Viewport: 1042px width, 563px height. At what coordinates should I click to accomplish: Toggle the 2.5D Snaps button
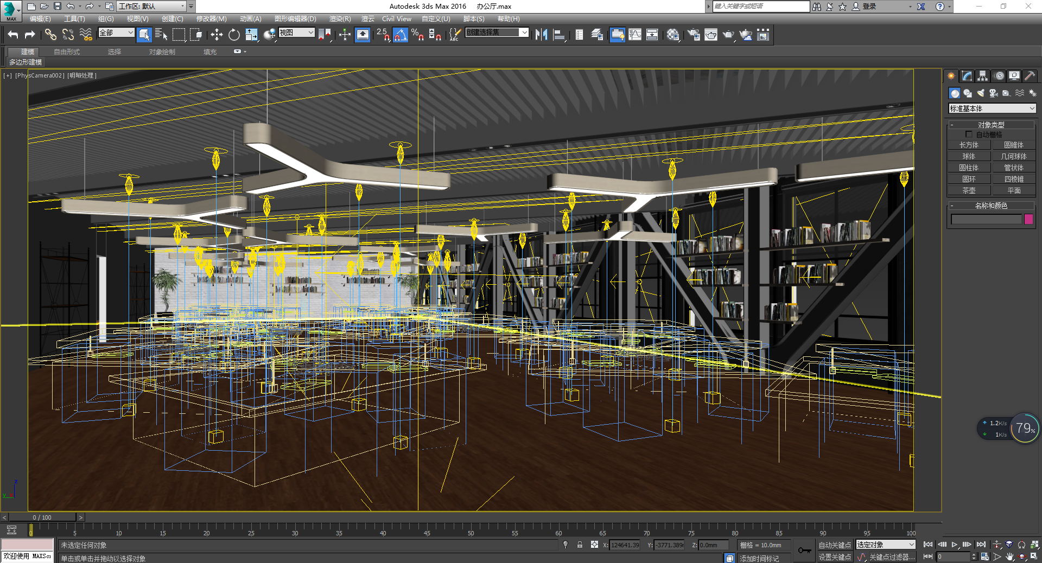(383, 35)
